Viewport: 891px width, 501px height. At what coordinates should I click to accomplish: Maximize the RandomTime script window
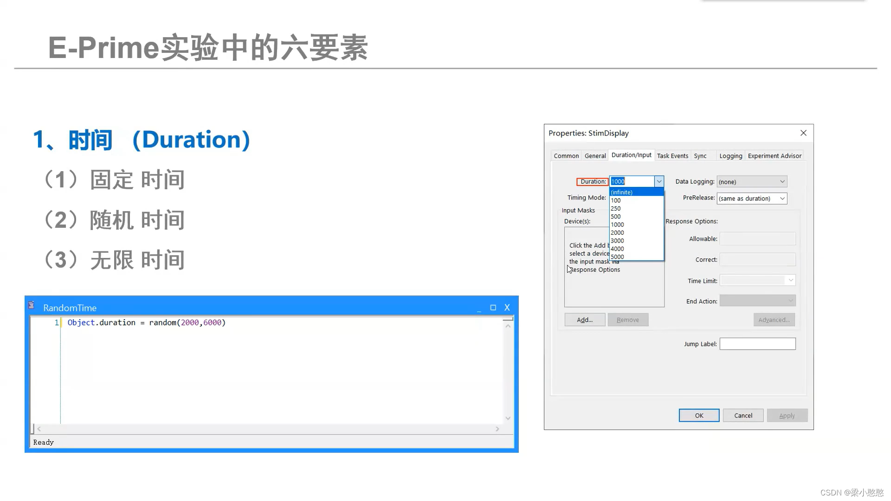click(493, 308)
